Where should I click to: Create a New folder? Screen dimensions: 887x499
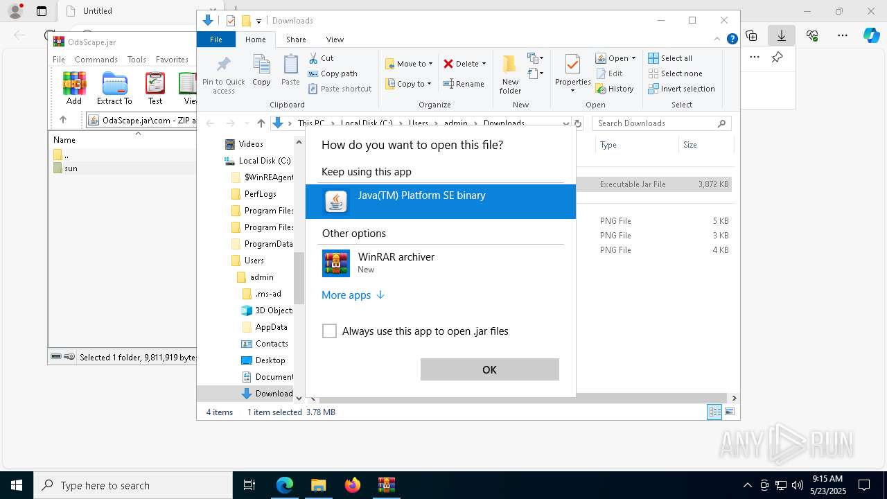[x=510, y=74]
